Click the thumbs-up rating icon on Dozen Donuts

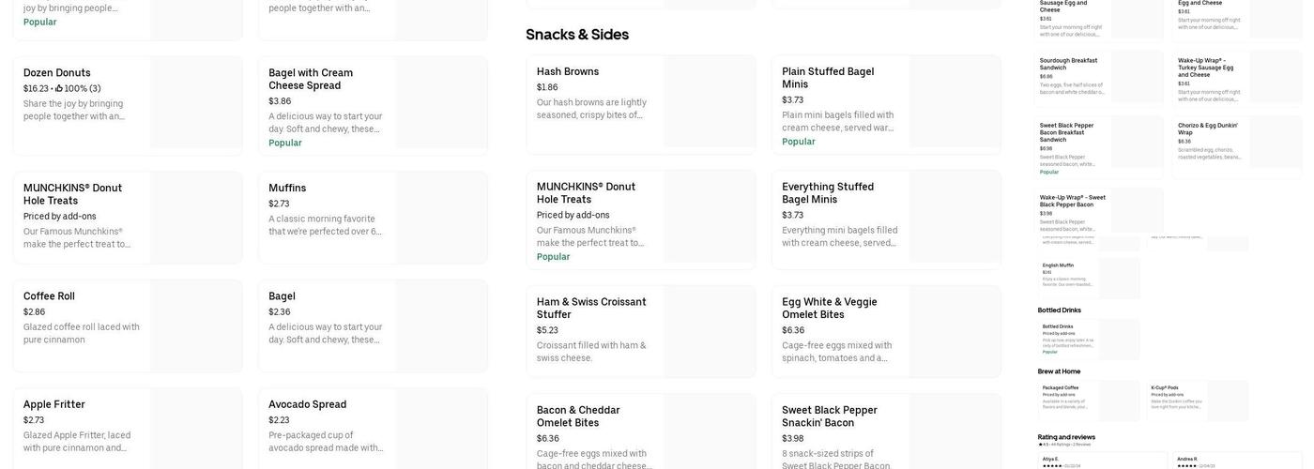59,89
